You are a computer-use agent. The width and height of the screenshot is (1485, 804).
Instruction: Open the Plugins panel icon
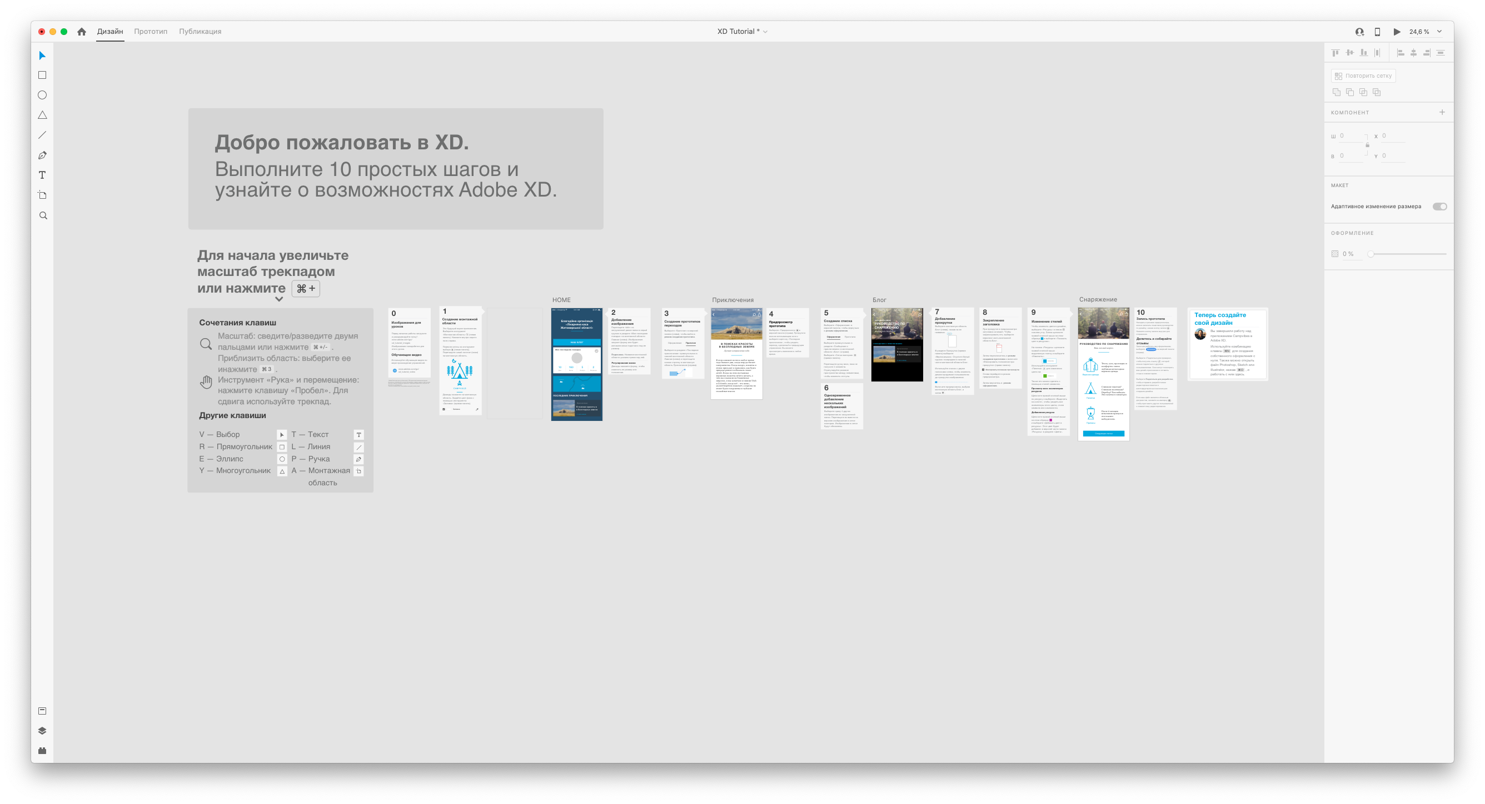42,751
